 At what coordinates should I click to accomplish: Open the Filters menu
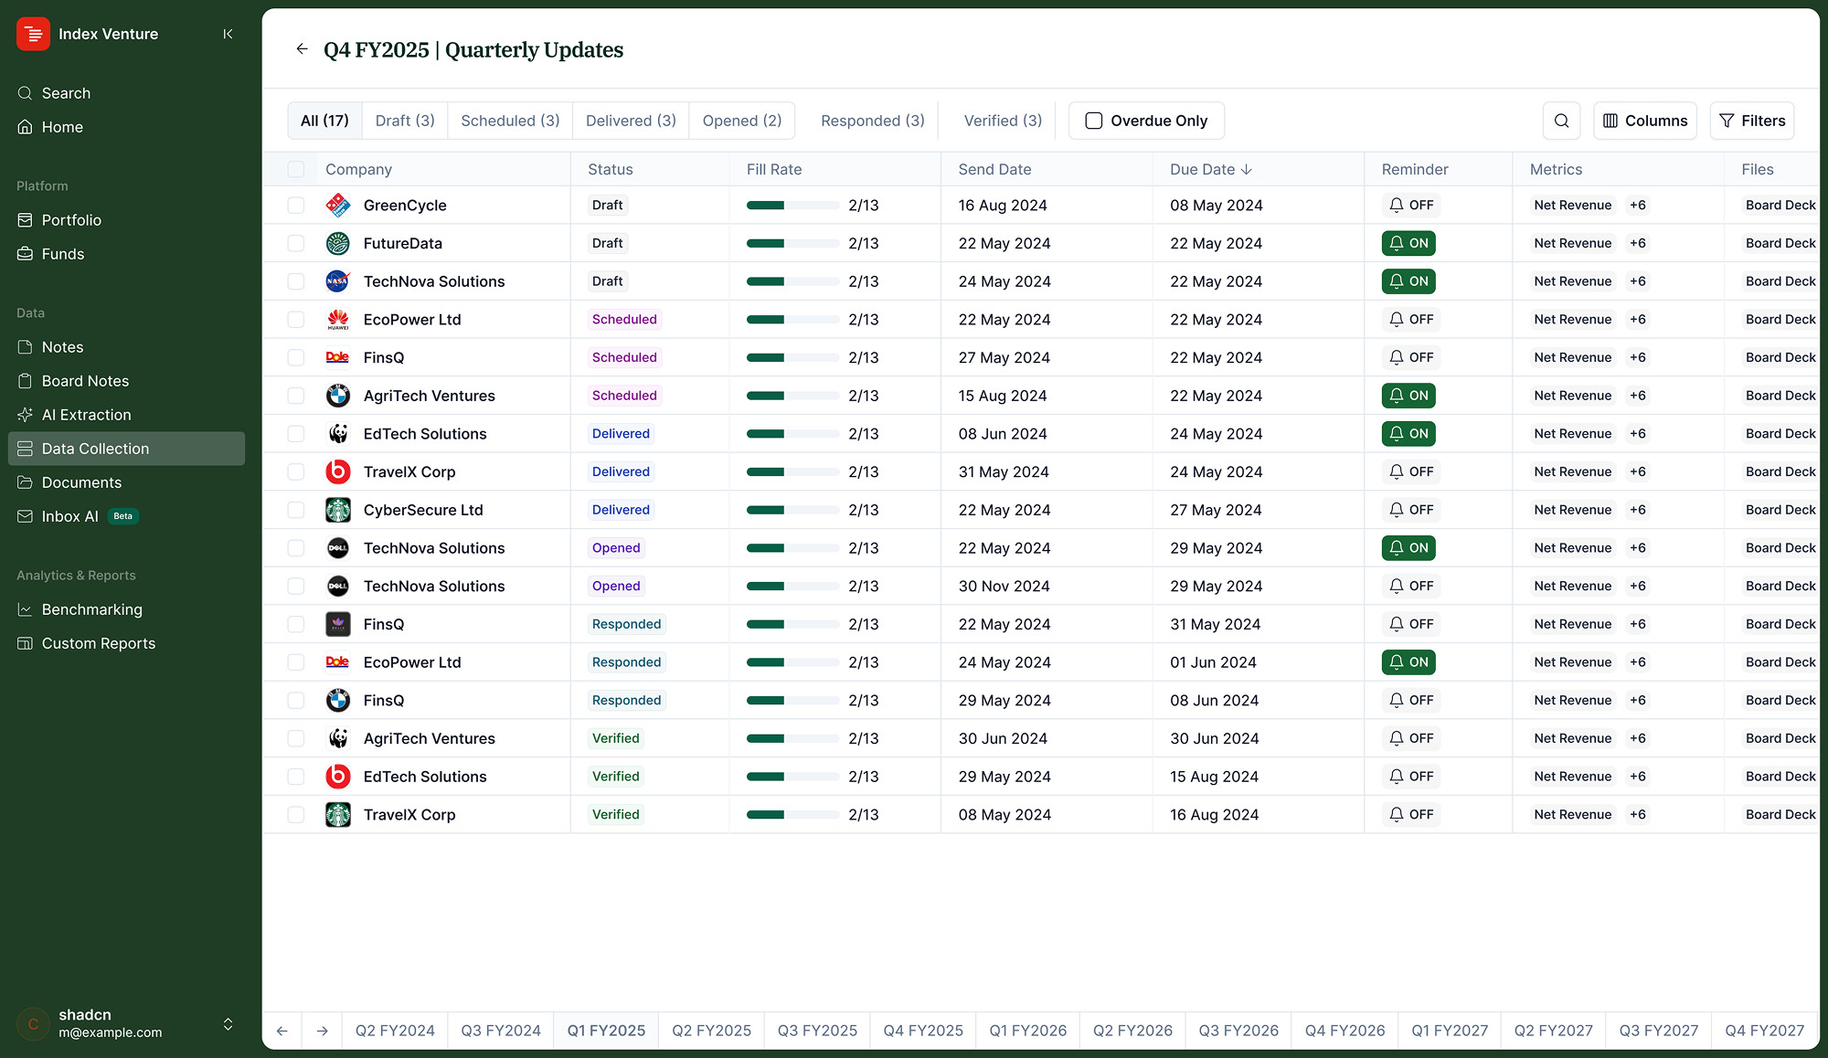[1751, 121]
